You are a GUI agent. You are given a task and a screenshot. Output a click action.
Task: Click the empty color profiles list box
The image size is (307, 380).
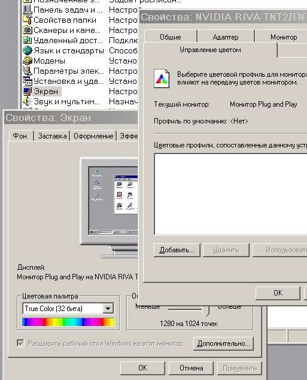point(230,194)
